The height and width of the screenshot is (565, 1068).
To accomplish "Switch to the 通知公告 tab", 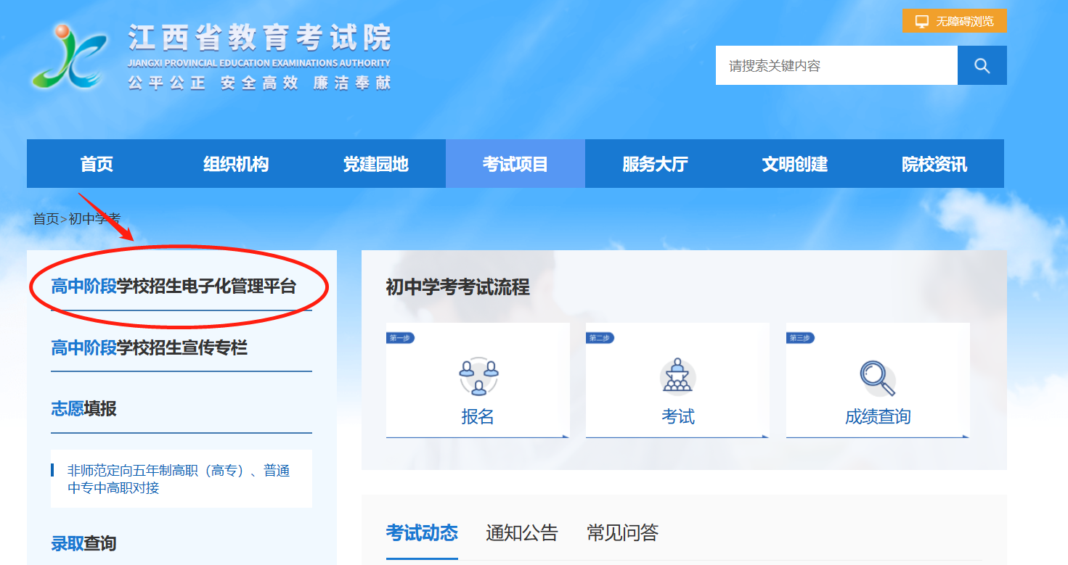I will click(521, 533).
